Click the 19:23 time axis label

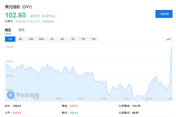click(81, 98)
